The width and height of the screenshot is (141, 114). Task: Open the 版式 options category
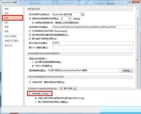click(x=6, y=22)
